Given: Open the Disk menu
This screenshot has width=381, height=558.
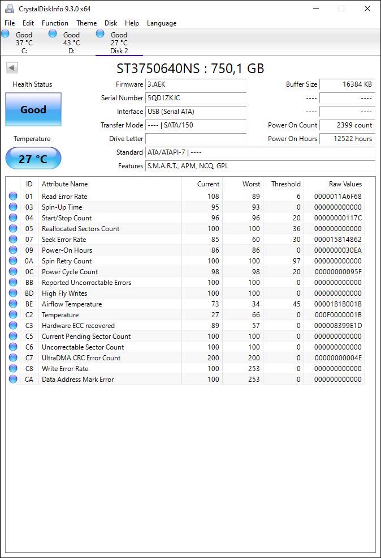Looking at the screenshot, I should coord(111,23).
